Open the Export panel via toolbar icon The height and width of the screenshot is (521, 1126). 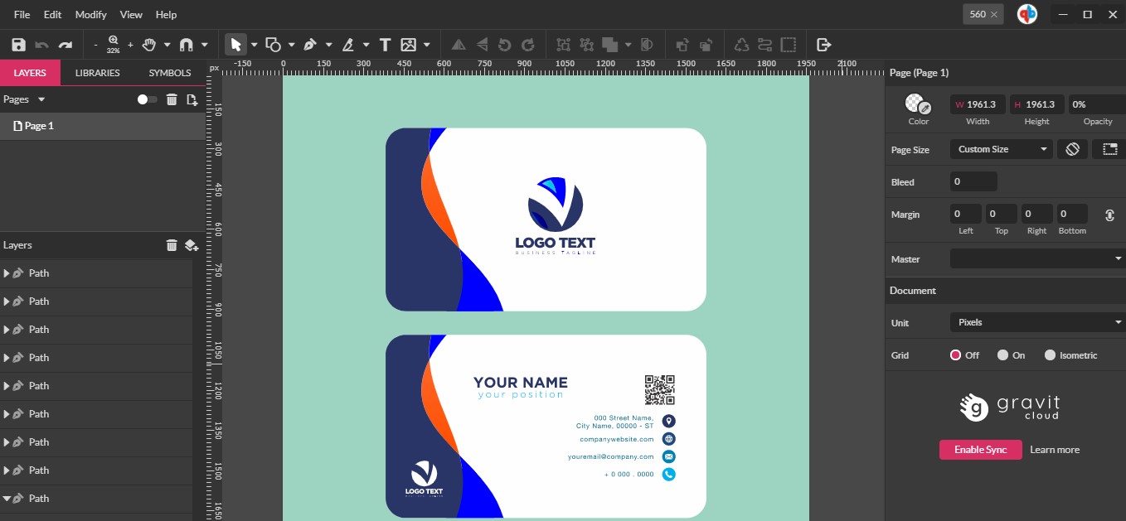click(823, 44)
